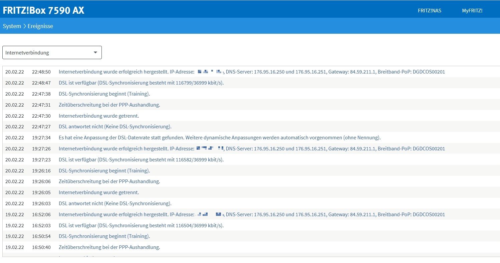The height and width of the screenshot is (263, 500).
Task: Select the 19:26:03 DSL antwortet nicht message
Action: tap(115, 204)
